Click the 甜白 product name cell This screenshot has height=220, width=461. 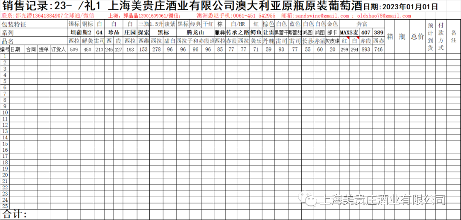tap(170, 41)
